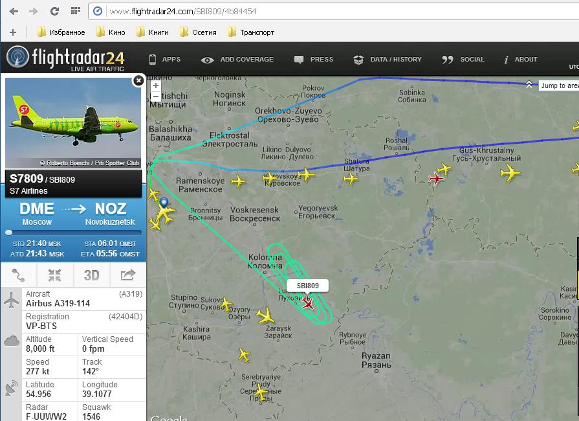The image size is (579, 421).
Task: Open the Транспорт bookmarks folder
Action: point(251,32)
